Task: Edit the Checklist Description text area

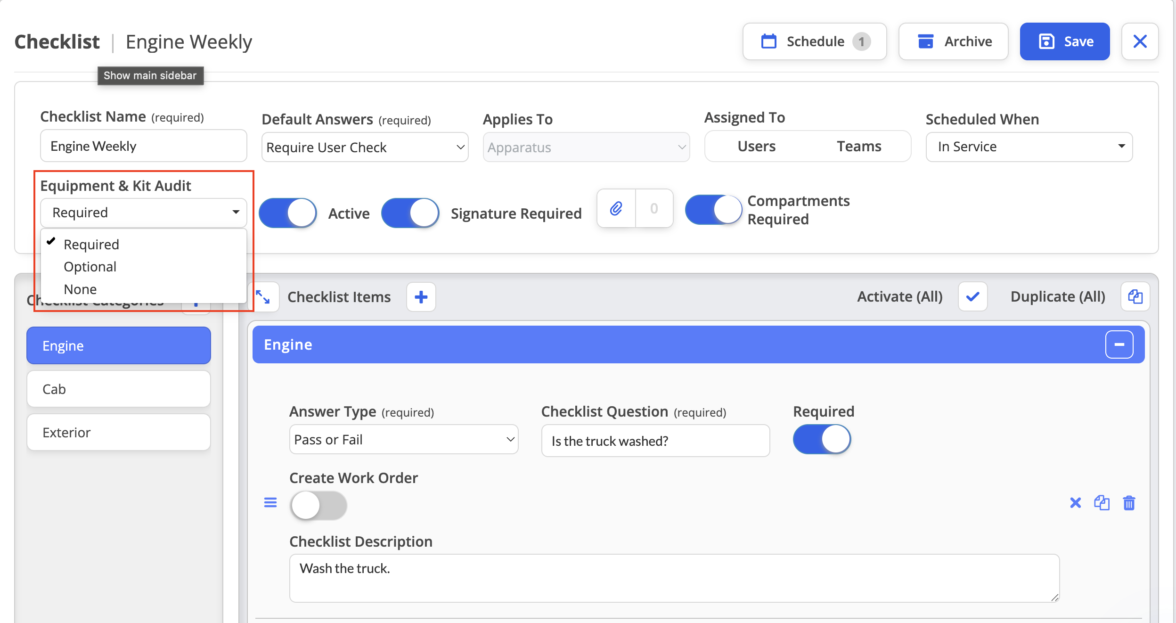Action: click(x=675, y=578)
